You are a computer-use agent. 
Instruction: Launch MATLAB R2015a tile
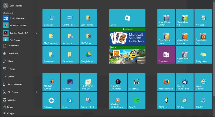51,82
